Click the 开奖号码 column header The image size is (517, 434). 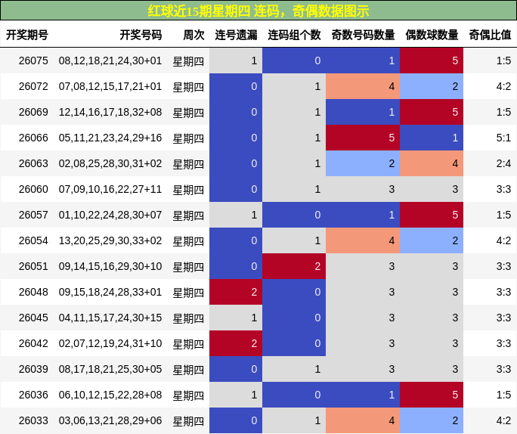click(141, 35)
